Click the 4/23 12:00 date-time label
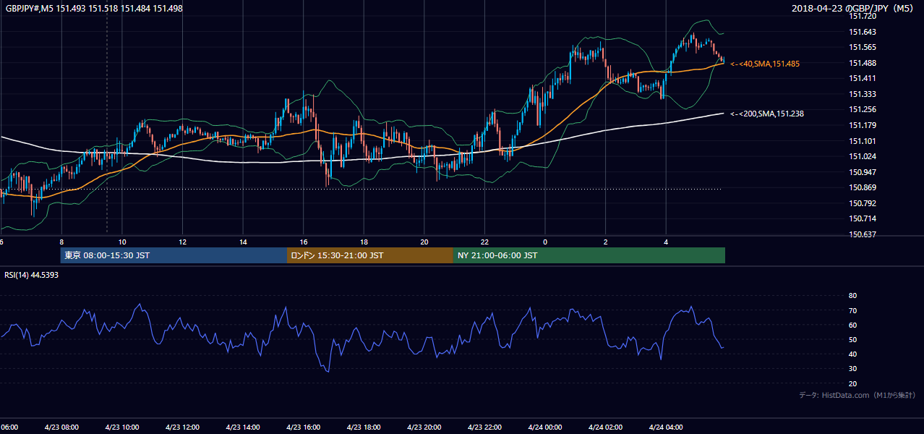The image size is (924, 434). pyautogui.click(x=182, y=427)
